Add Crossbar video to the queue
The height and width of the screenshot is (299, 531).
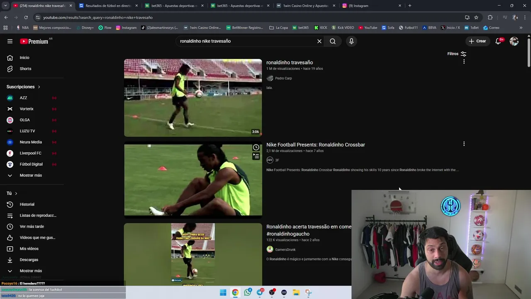256,156
